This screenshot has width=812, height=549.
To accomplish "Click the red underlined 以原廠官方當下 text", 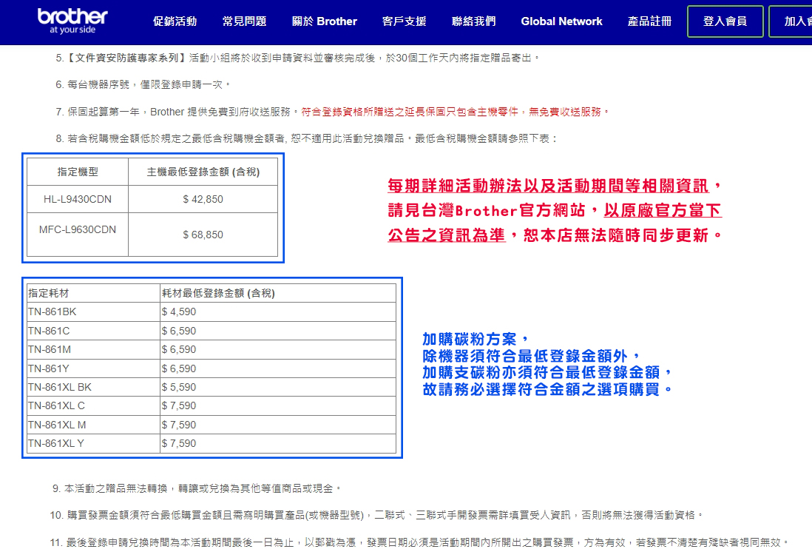I will 663,211.
